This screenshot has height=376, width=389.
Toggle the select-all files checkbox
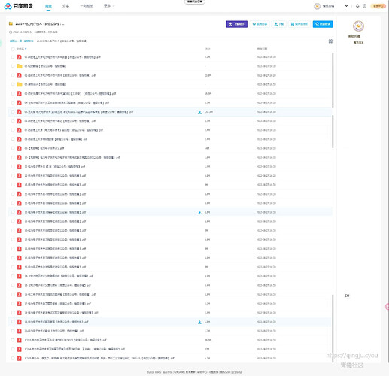(x=13, y=49)
